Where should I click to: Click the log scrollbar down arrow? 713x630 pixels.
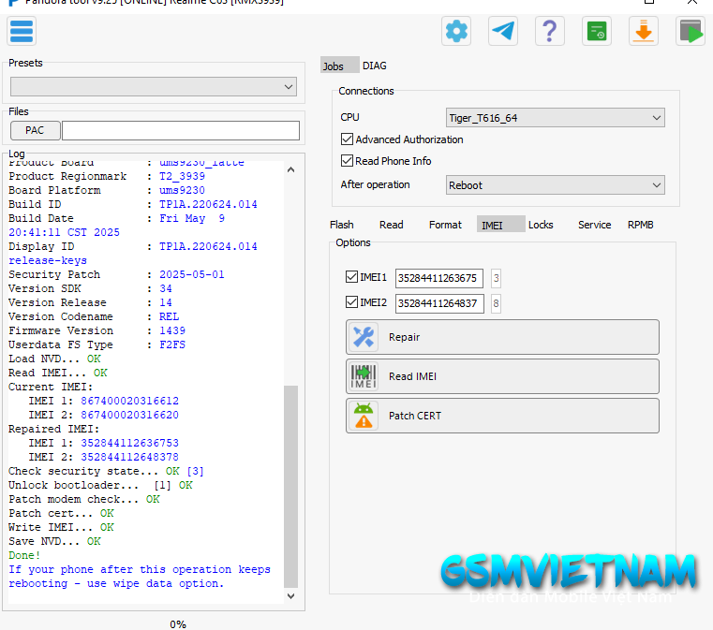[291, 596]
